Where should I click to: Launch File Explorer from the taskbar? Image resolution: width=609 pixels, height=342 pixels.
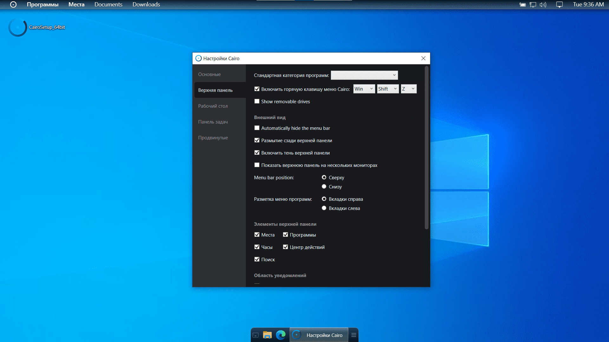pos(267,335)
